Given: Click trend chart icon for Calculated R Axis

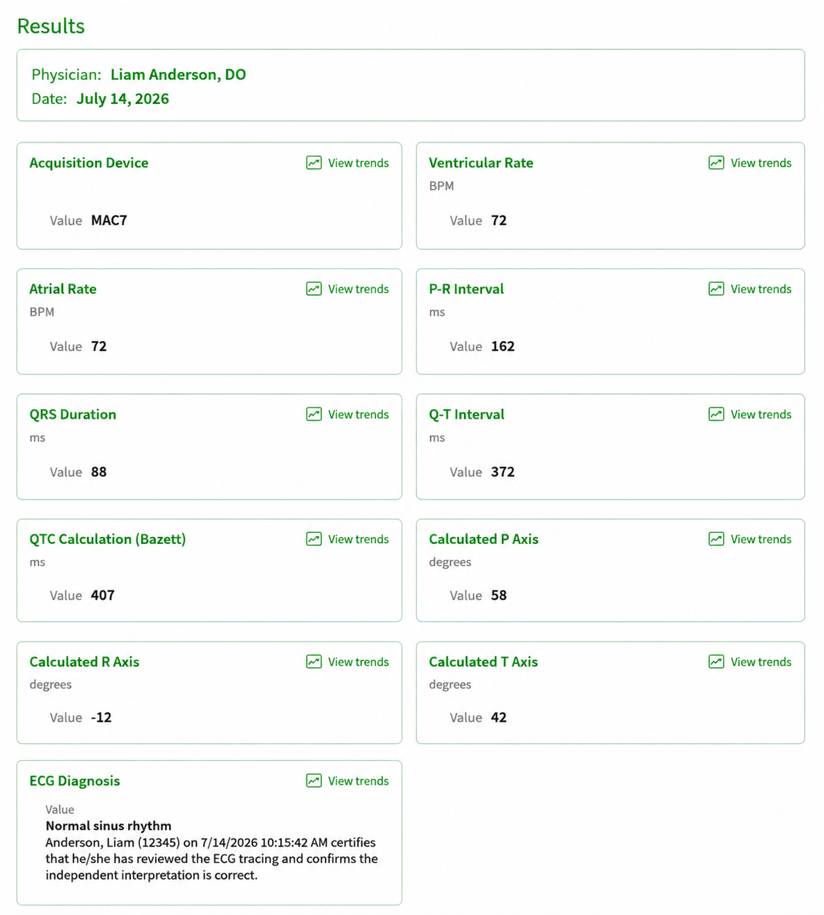Looking at the screenshot, I should click(314, 662).
